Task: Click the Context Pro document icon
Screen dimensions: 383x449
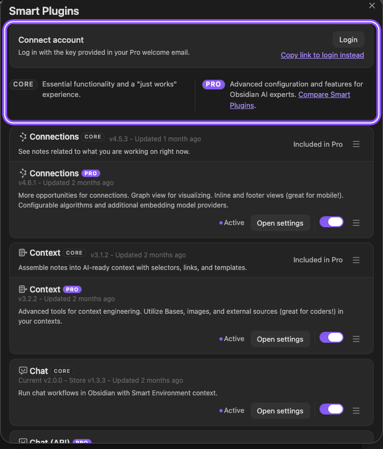Action: [x=23, y=289]
